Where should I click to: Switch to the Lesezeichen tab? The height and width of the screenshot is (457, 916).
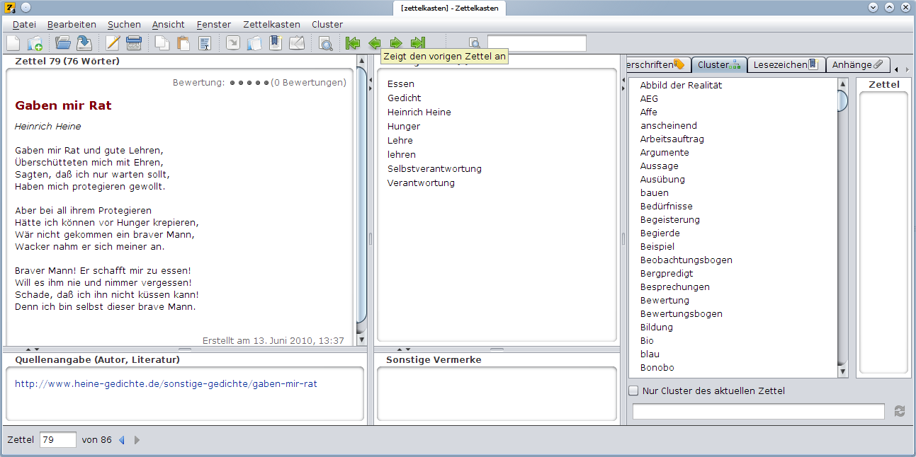point(786,64)
